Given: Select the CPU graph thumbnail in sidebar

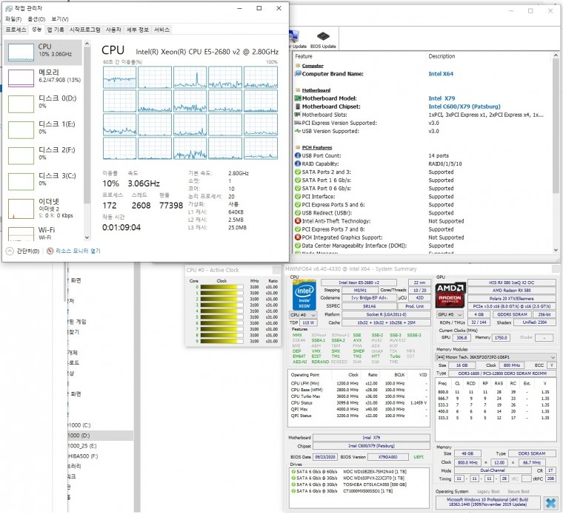Looking at the screenshot, I should (x=21, y=53).
